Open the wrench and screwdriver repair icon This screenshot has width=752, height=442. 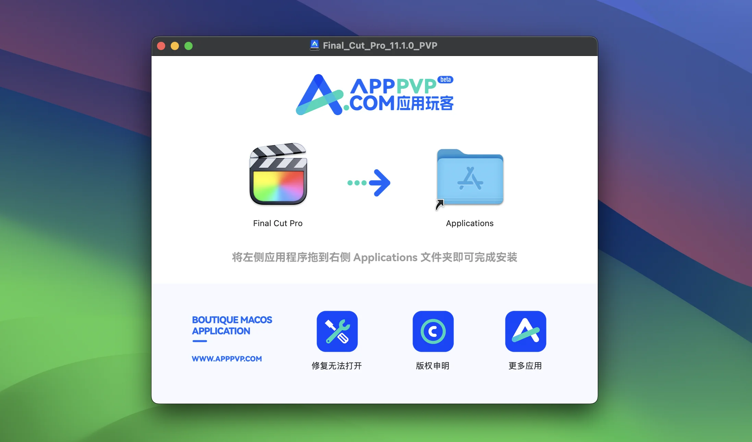(337, 331)
